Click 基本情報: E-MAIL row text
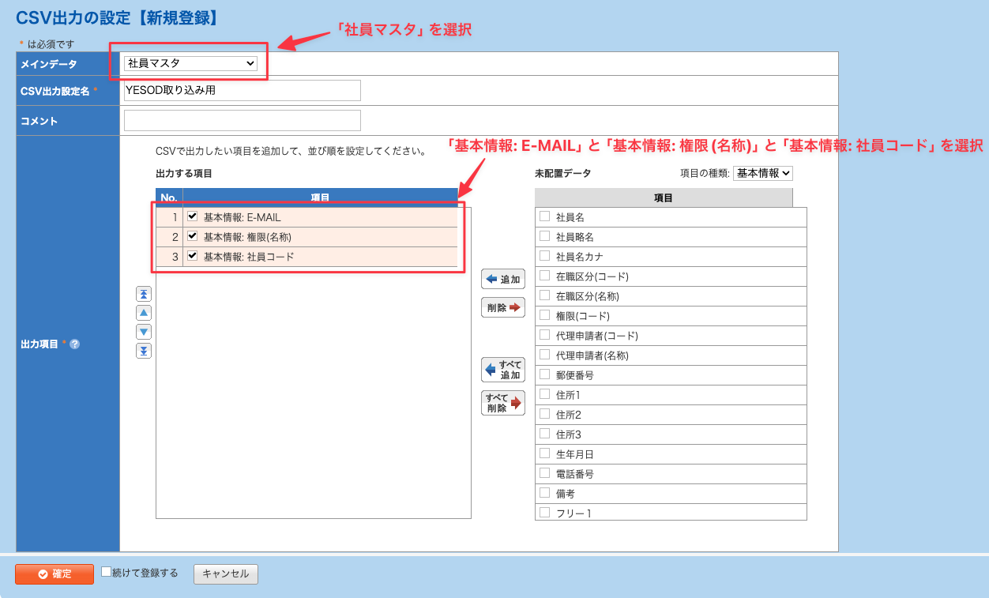989x598 pixels. (243, 217)
